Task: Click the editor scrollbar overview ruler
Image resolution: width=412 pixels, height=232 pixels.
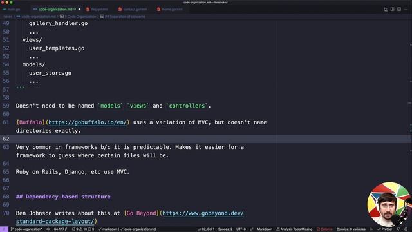Action: [x=410, y=124]
